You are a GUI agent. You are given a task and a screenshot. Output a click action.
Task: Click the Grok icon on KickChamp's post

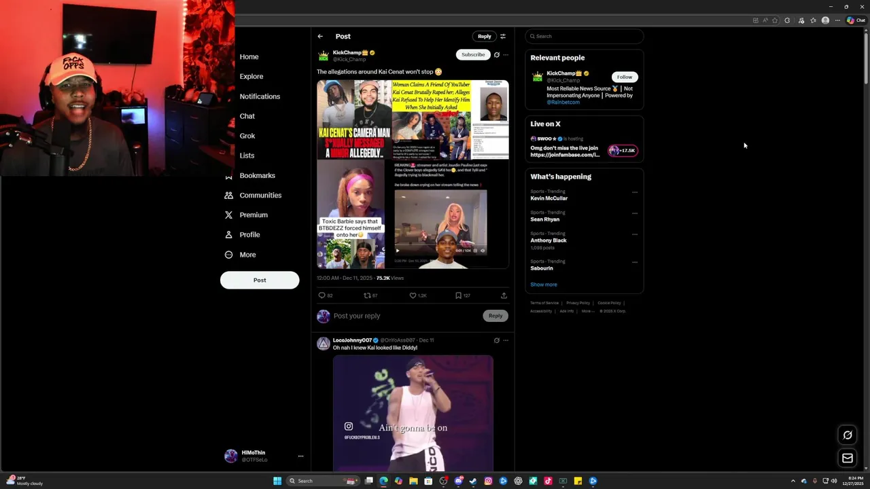[x=496, y=54]
